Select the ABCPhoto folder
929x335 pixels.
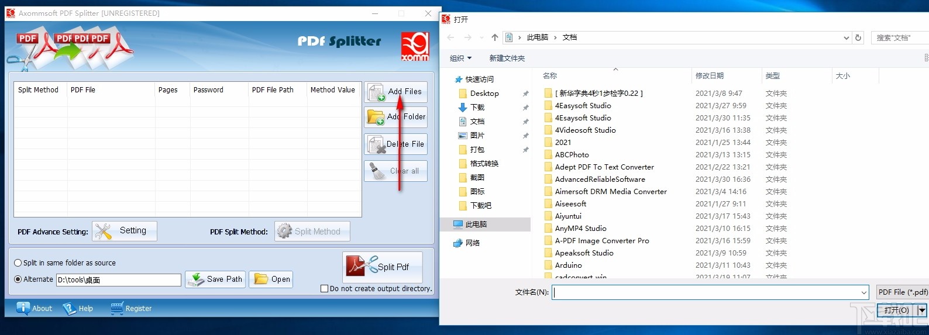click(x=572, y=155)
